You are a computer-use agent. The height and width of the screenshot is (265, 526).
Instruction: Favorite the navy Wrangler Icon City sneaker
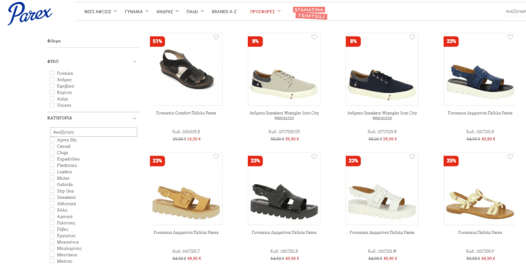click(412, 37)
